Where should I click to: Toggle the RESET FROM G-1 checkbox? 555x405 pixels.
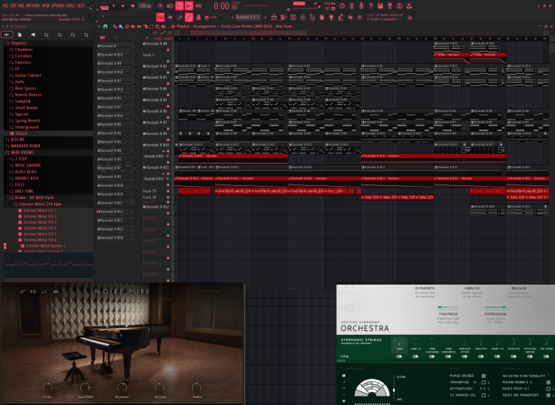[x=548, y=389]
